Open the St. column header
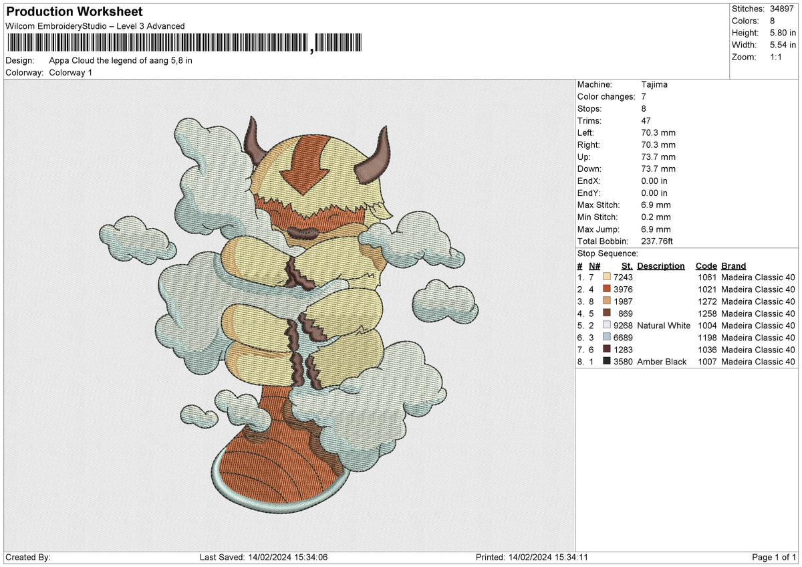The height and width of the screenshot is (567, 802). [626, 265]
